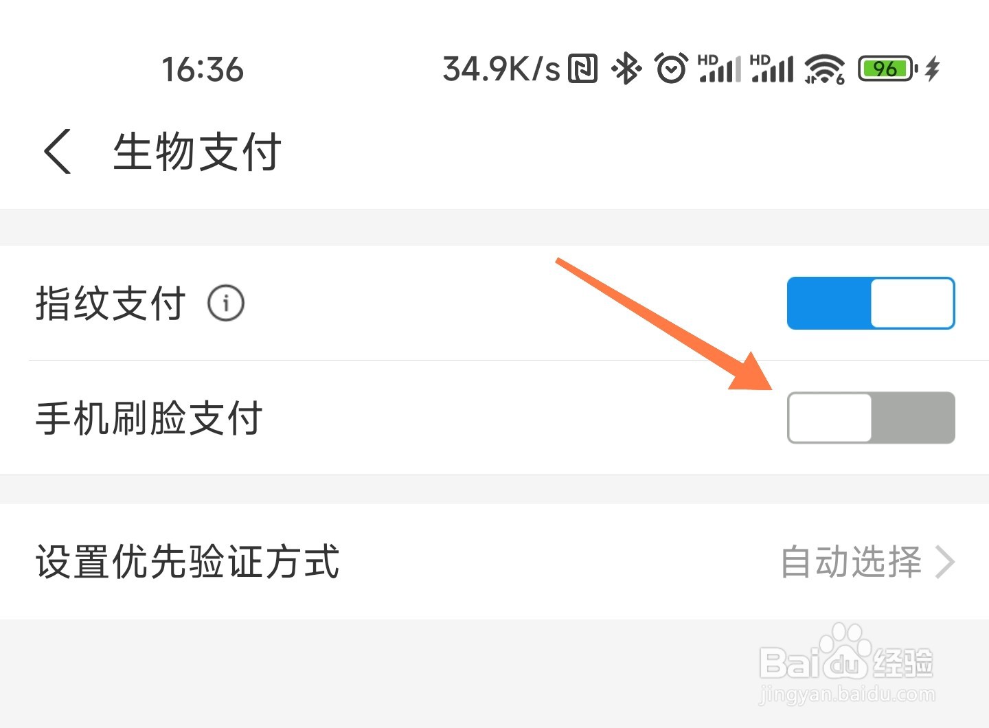Expand the 自动选择 chevron arrow
Screen dimensions: 989x728
point(945,562)
